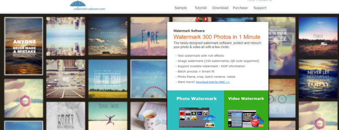Open the 'Never Let Yesterday' water photo
339x130 pixels.
tap(318, 79)
